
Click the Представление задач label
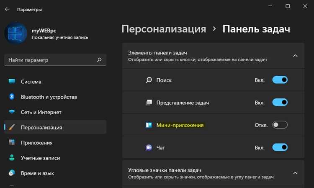[183, 103]
